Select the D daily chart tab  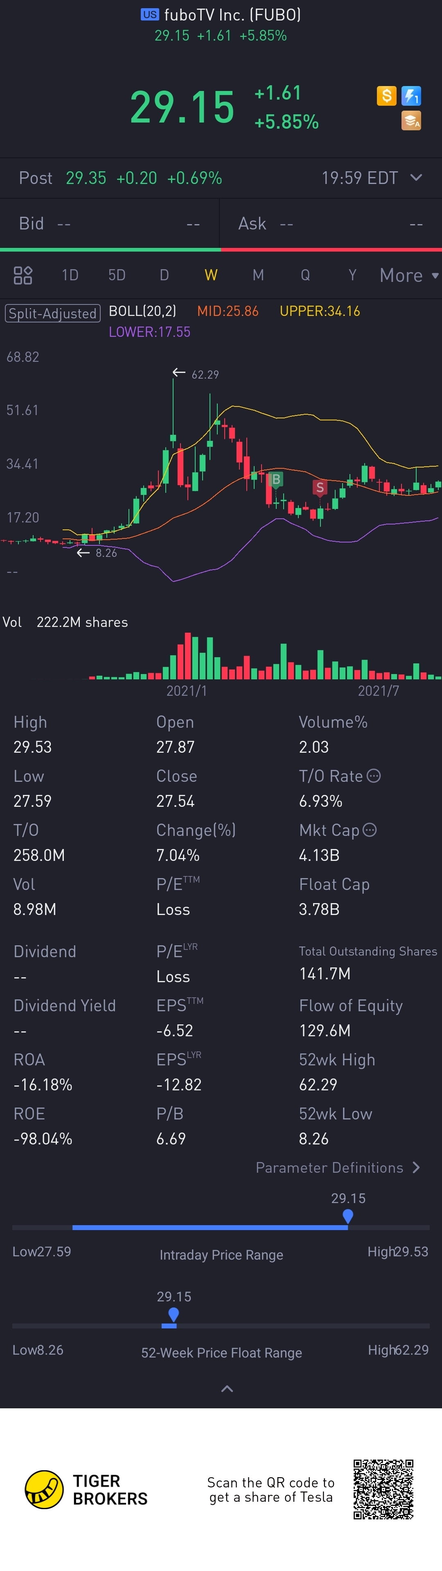(165, 275)
